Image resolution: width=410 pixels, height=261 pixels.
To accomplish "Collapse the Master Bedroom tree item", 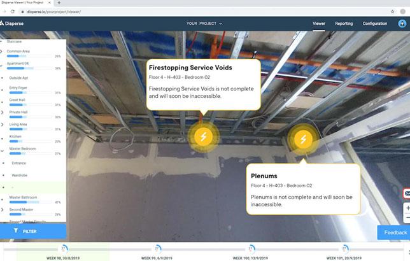I will pyautogui.click(x=3, y=150).
